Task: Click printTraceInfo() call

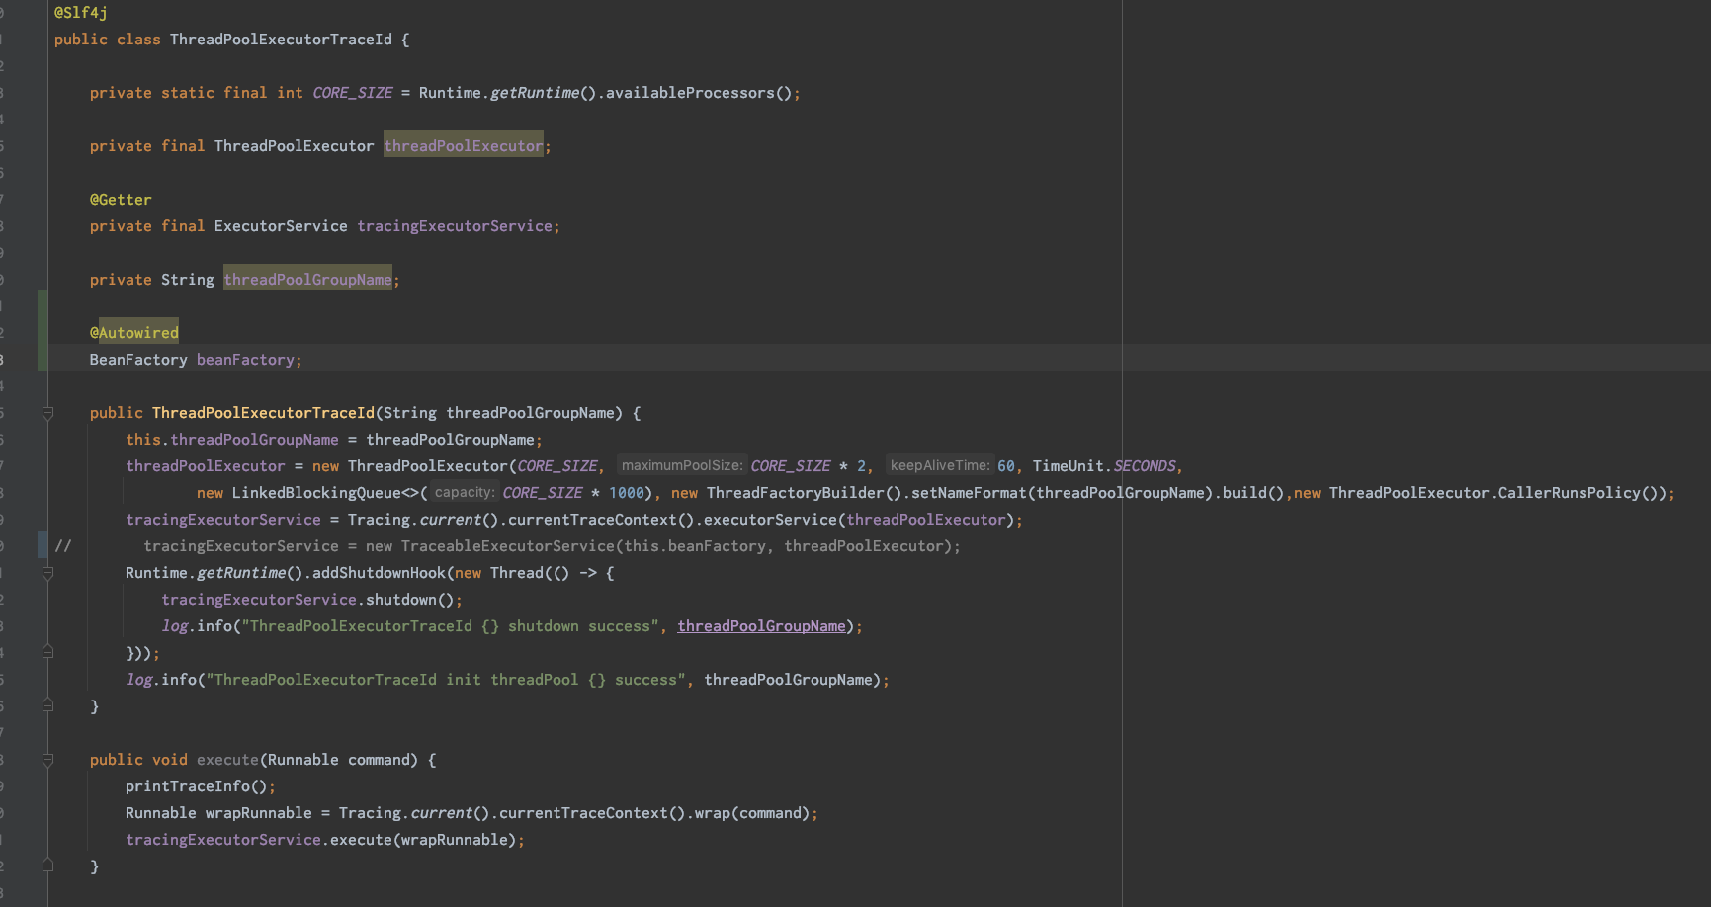Action: pos(197,786)
